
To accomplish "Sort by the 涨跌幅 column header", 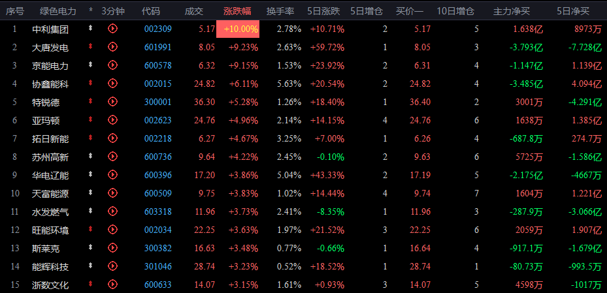I will [237, 11].
